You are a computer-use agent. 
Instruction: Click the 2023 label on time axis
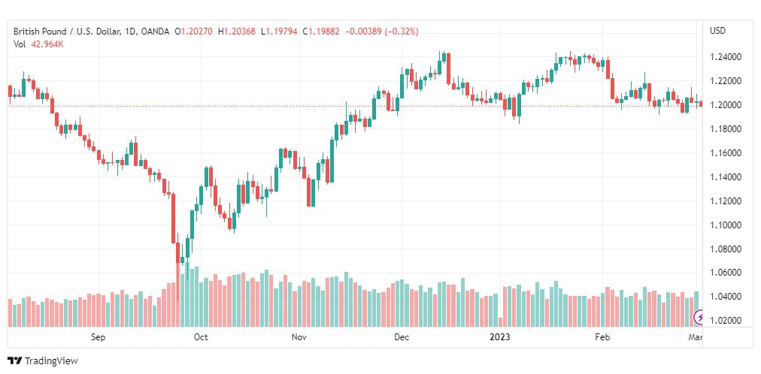(x=499, y=337)
